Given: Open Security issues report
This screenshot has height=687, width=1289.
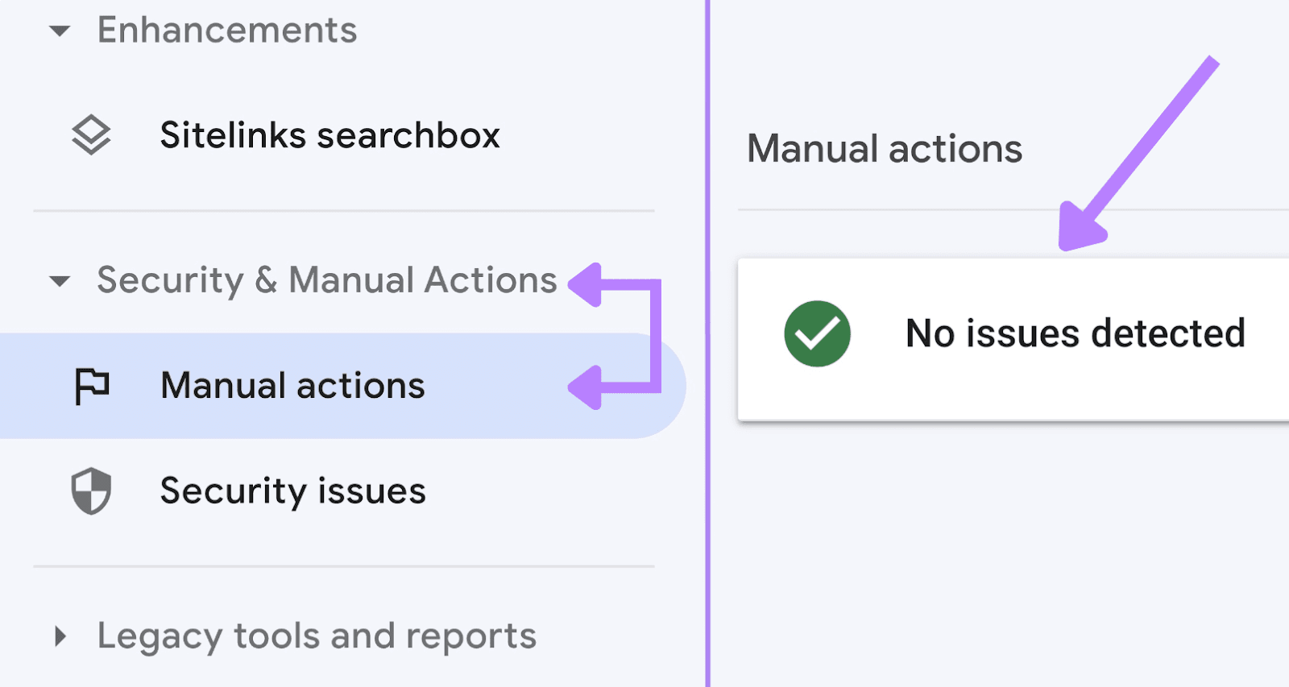Looking at the screenshot, I should pyautogui.click(x=292, y=491).
